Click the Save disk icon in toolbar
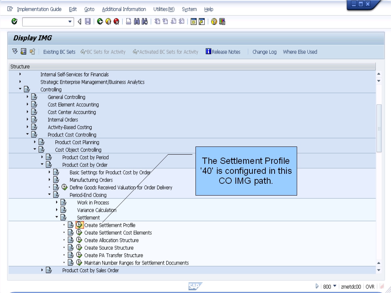 [88, 22]
